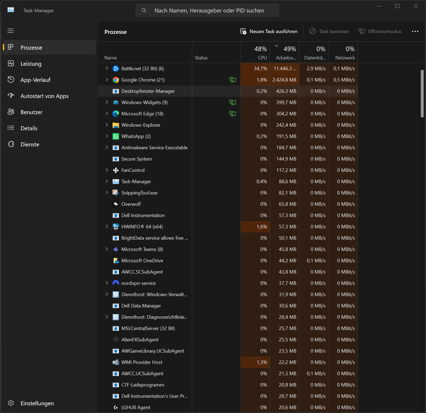Click the Task beenden button
The image size is (426, 413).
tap(329, 31)
